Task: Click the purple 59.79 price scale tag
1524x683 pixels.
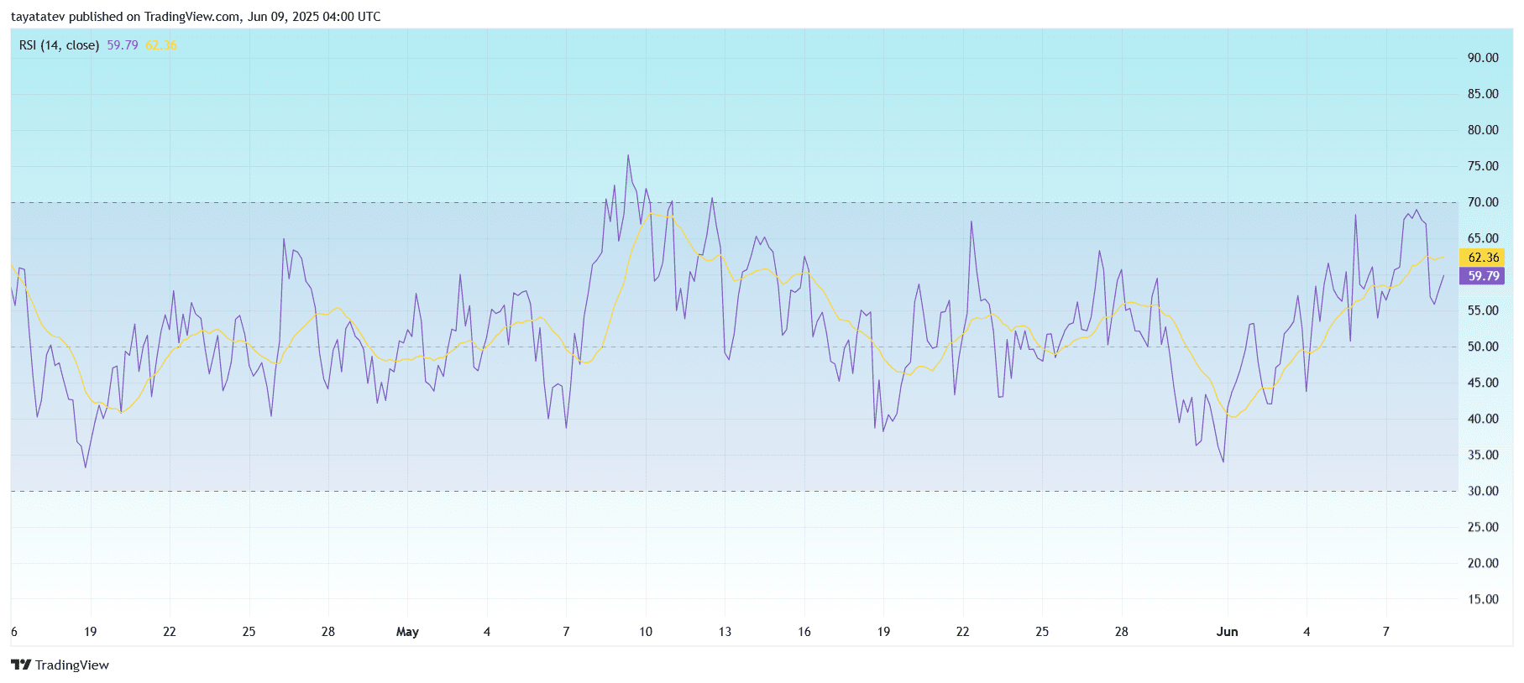Action: point(1483,276)
